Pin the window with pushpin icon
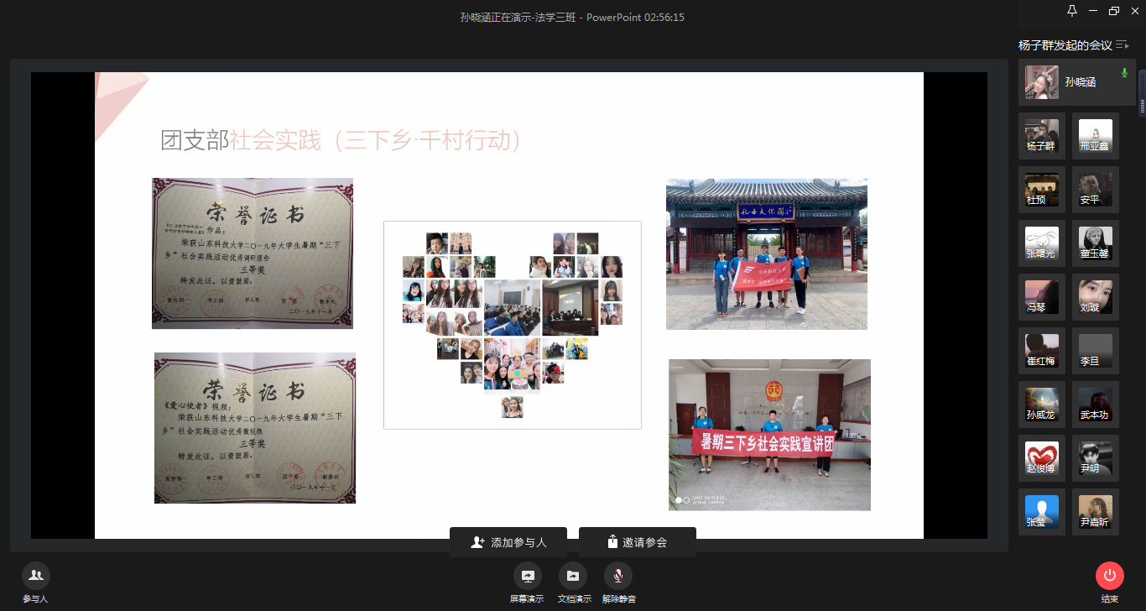The height and width of the screenshot is (611, 1146). click(1071, 11)
